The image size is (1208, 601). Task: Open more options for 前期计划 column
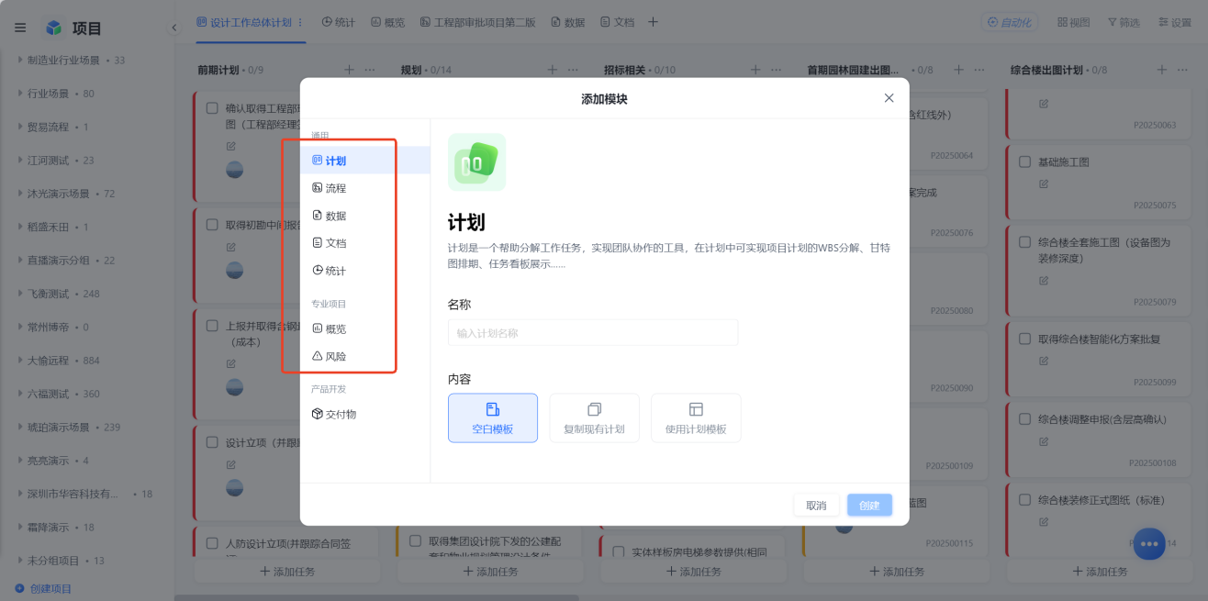point(370,70)
